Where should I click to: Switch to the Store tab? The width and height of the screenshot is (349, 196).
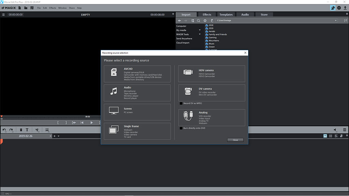[264, 15]
